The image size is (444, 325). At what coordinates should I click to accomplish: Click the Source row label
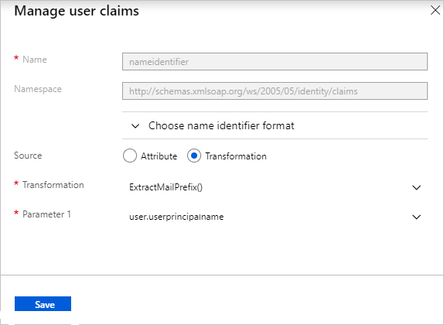[28, 156]
